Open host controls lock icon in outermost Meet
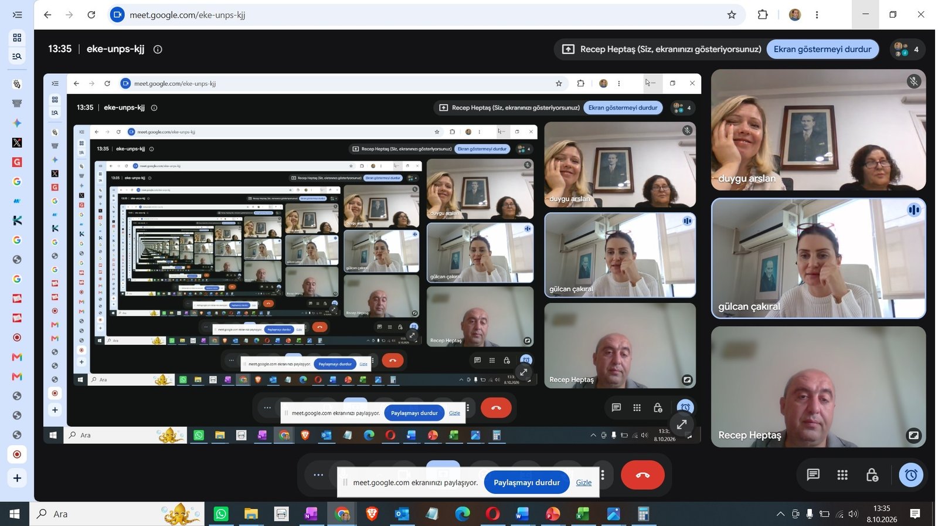Image resolution: width=938 pixels, height=526 pixels. (872, 475)
